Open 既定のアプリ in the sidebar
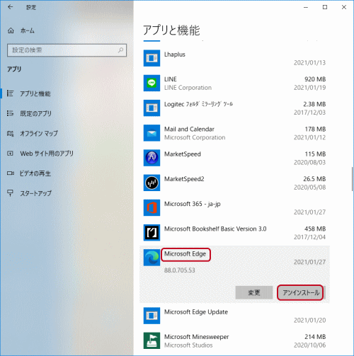This screenshot has width=354, height=356. pyautogui.click(x=35, y=113)
